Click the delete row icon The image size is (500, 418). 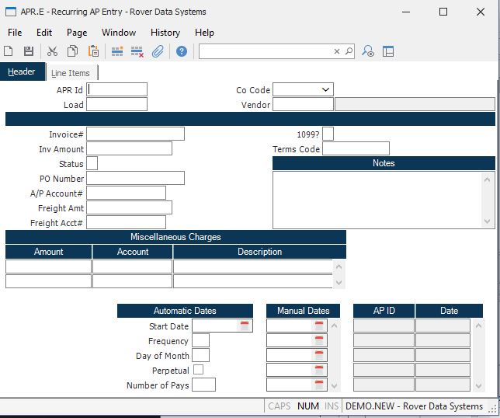pyautogui.click(x=137, y=51)
